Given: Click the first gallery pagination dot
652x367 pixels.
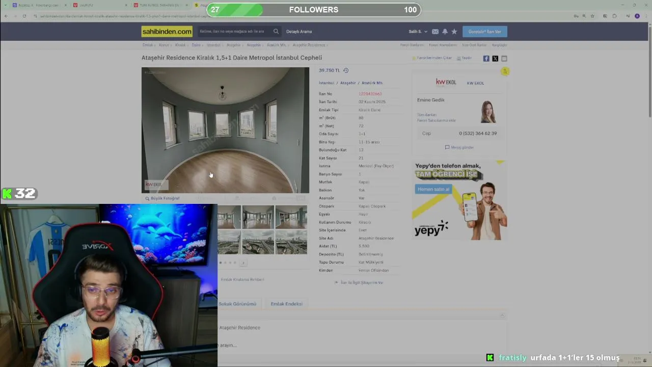Looking at the screenshot, I should tap(221, 263).
